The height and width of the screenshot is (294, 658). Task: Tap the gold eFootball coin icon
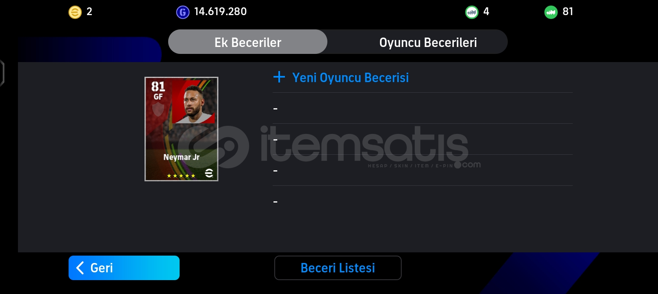tap(75, 12)
